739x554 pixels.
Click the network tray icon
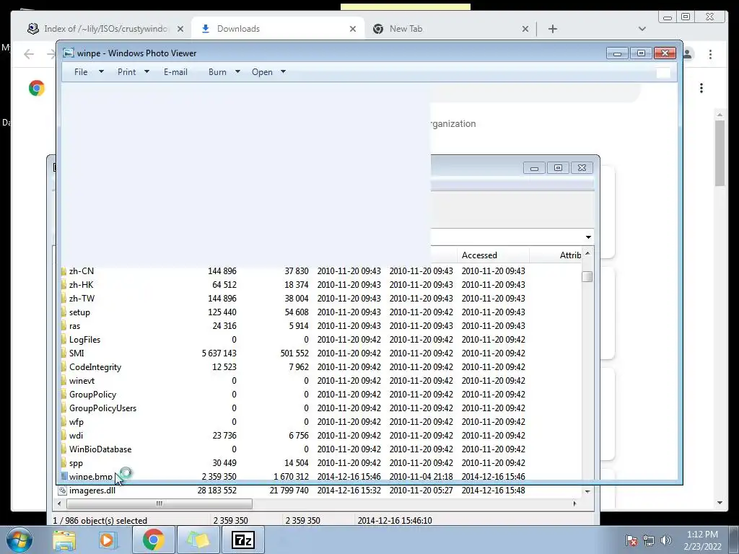coord(649,540)
